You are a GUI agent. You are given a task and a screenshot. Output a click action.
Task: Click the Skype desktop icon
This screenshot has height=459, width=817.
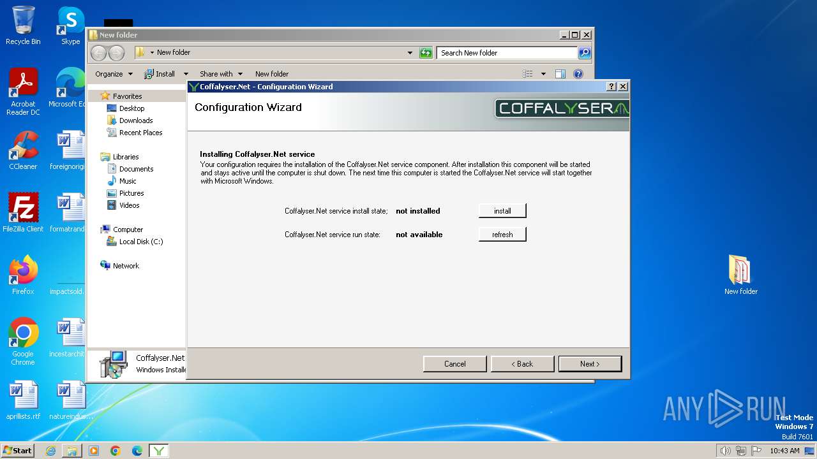(70, 25)
